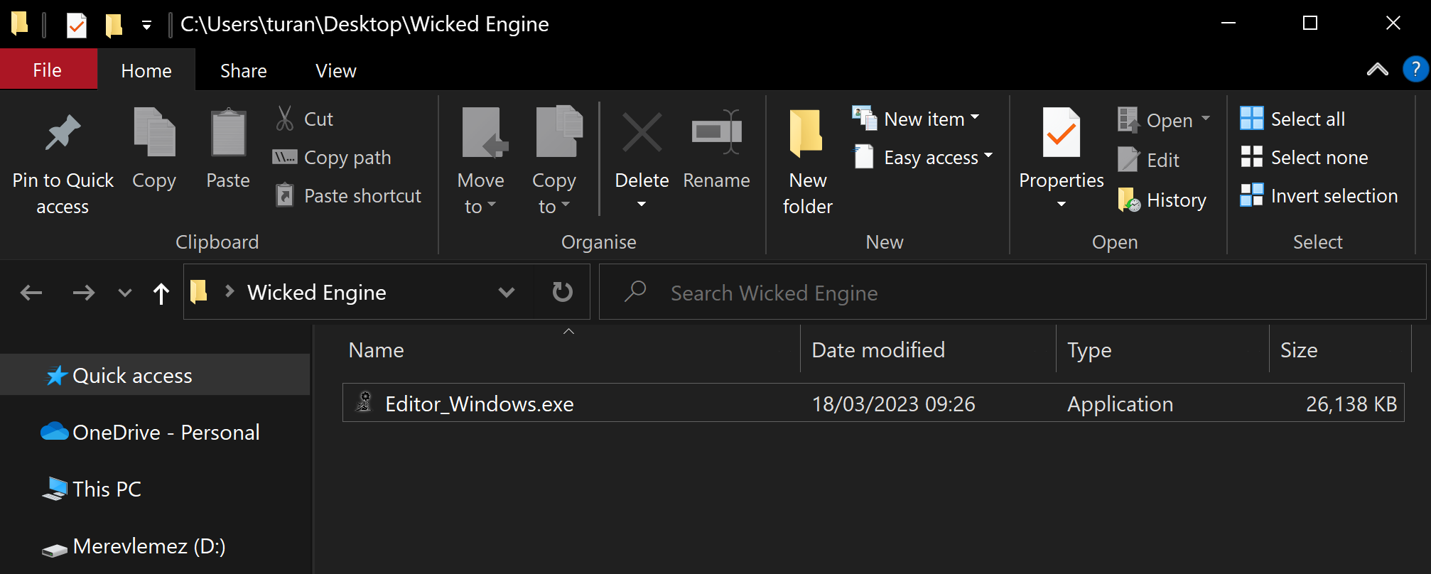Open the Easy access dropdown

pos(922,157)
